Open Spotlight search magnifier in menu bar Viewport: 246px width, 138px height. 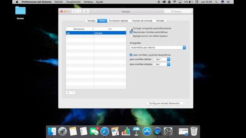pos(216,2)
